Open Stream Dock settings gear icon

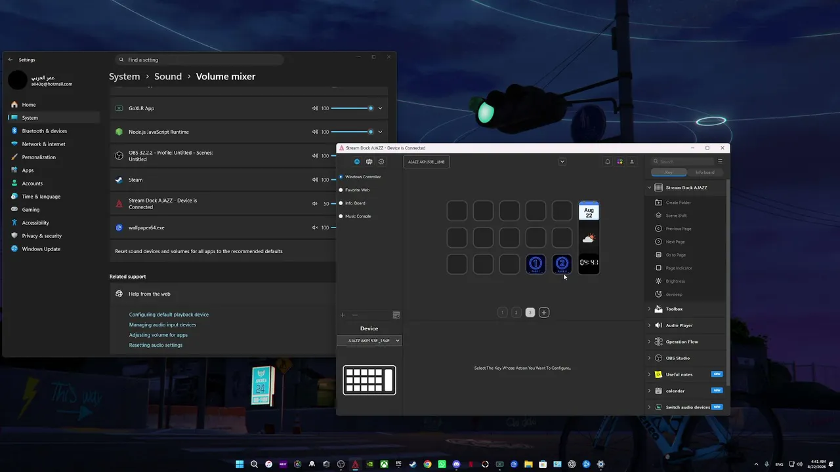pos(381,162)
